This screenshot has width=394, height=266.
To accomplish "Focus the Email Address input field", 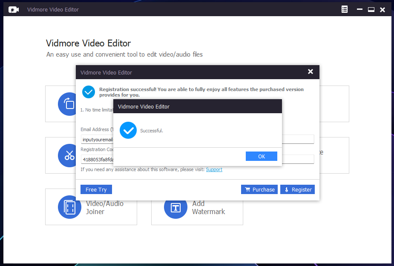I will coord(97,139).
